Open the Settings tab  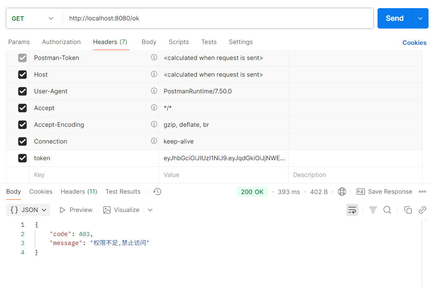click(x=241, y=42)
